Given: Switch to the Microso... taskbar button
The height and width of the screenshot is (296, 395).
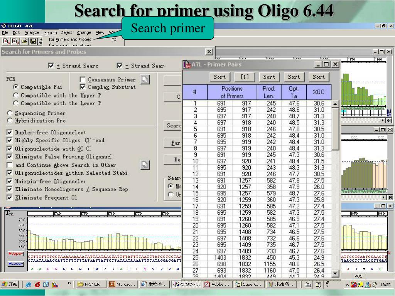Looking at the screenshot, I should click(x=123, y=284).
